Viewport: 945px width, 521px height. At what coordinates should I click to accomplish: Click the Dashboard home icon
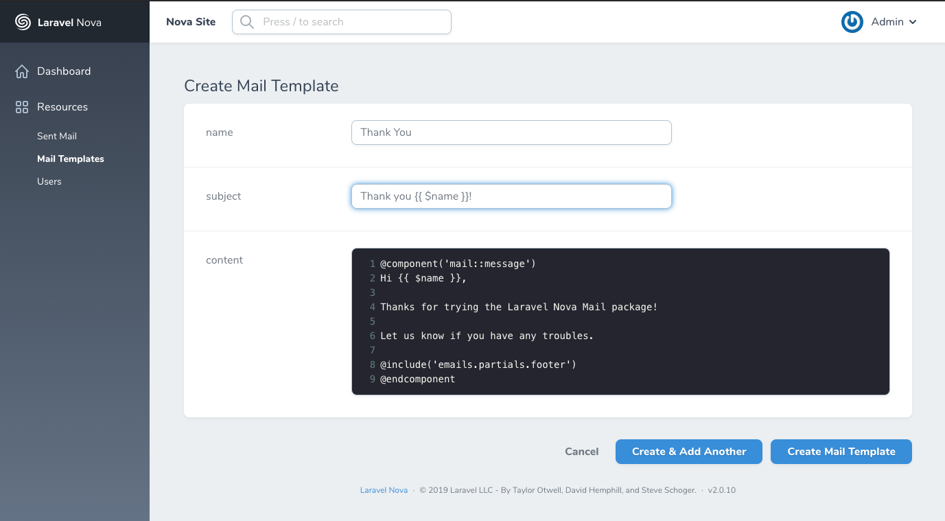pos(22,71)
